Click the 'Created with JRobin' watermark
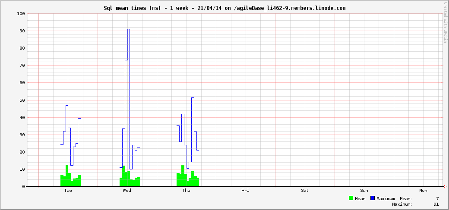This screenshot has height=210, width=449. [445, 22]
